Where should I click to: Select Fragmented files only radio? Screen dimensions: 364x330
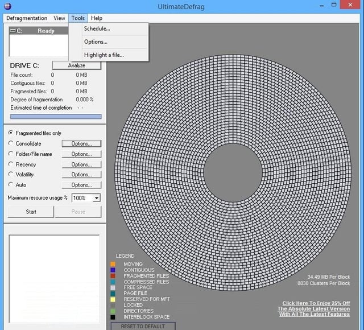pos(11,133)
